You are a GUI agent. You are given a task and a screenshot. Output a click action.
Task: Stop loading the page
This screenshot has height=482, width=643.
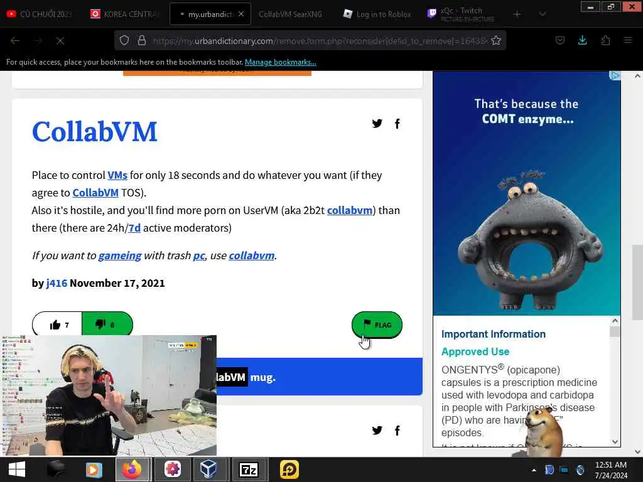(60, 41)
